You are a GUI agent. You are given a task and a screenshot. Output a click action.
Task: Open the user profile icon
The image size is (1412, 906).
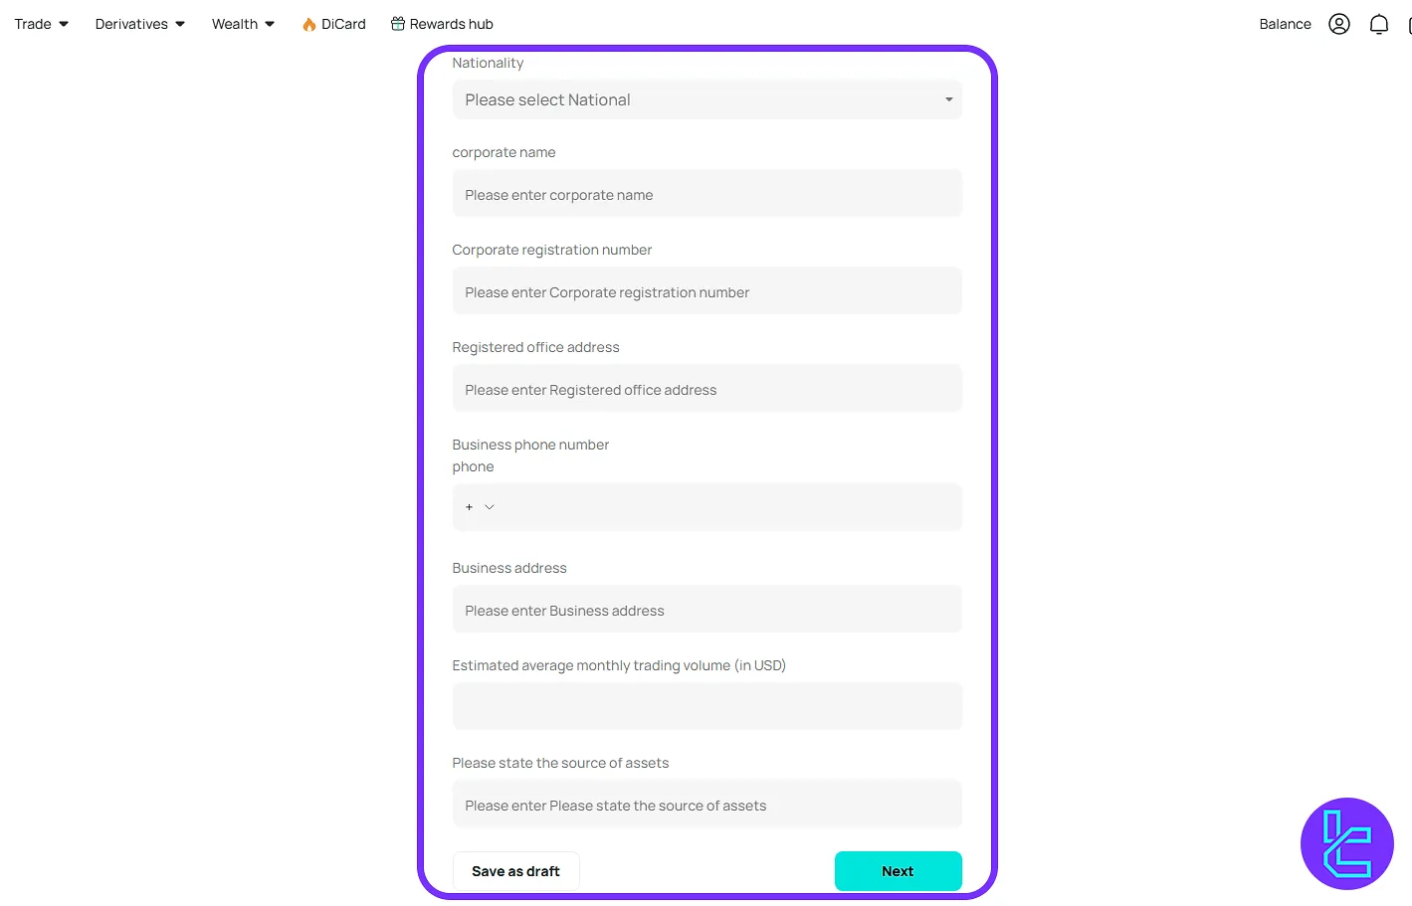tap(1338, 23)
